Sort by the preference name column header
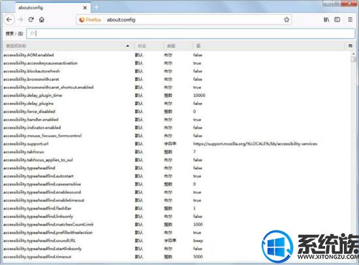359x265 pixels. [67, 46]
